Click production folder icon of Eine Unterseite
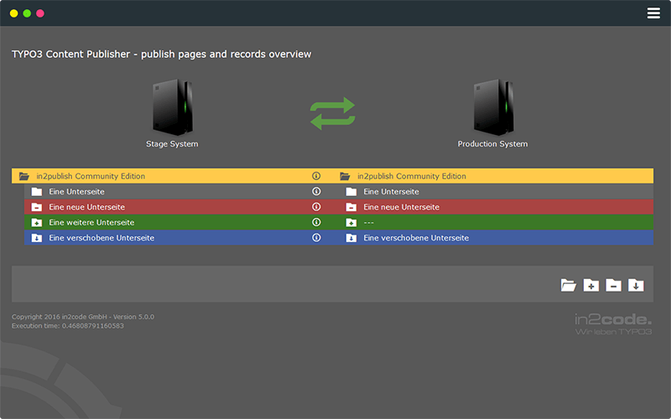 tap(351, 192)
